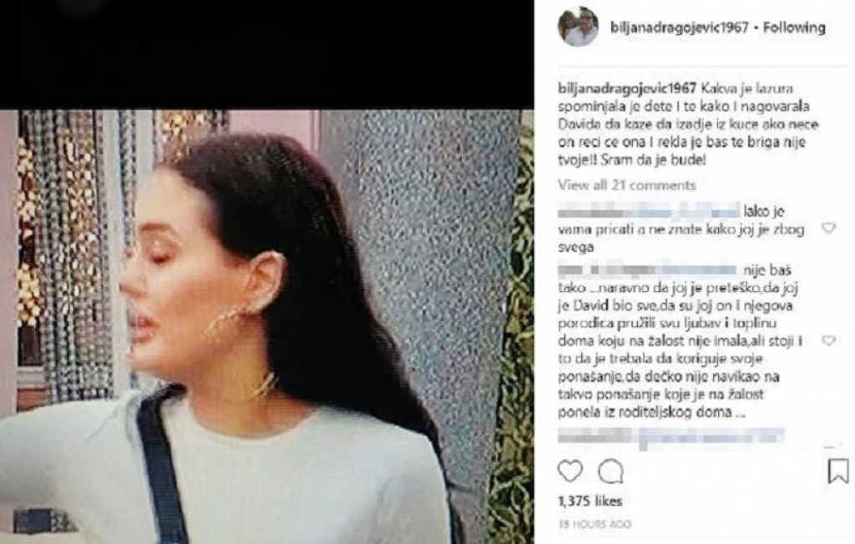
Task: Show the 1,375 likes list
Action: click(x=590, y=501)
